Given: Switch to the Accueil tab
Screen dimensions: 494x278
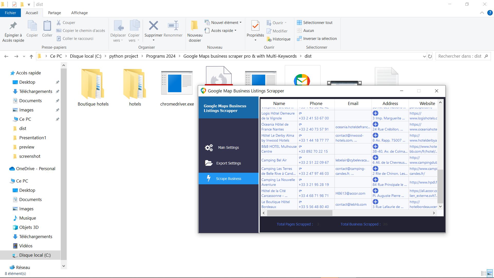Looking at the screenshot, I should pos(32,13).
